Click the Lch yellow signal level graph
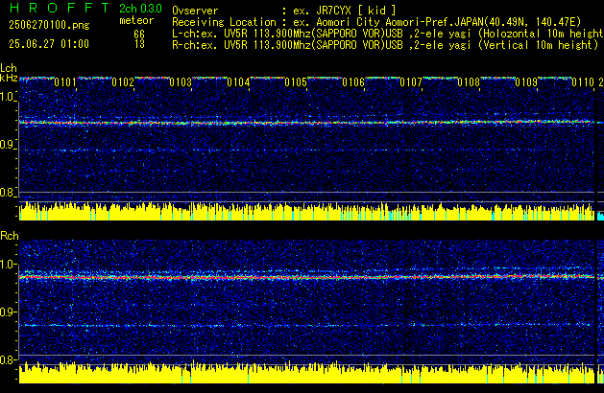The height and width of the screenshot is (393, 604). pyautogui.click(x=306, y=211)
